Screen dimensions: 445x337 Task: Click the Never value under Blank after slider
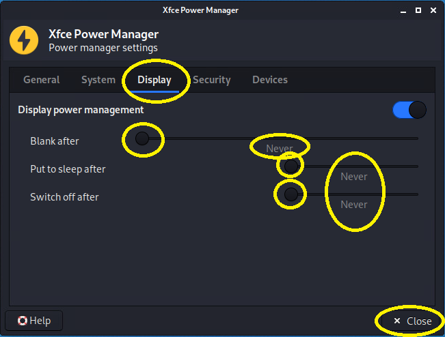(280, 149)
